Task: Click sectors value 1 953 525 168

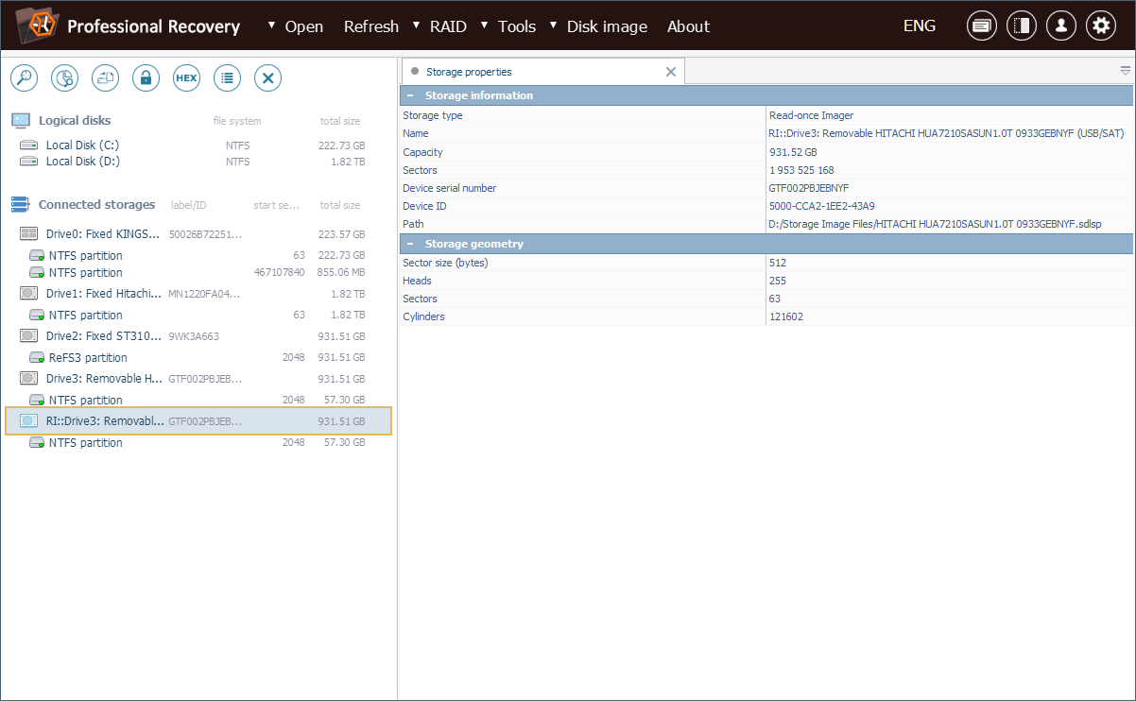Action: 801,170
